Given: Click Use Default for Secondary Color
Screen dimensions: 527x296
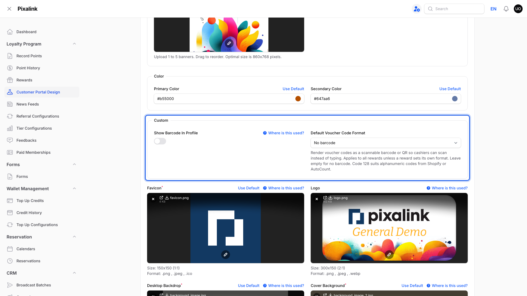Looking at the screenshot, I should pos(450,89).
